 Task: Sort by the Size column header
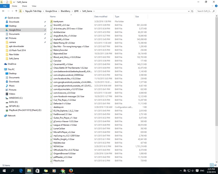(137, 17)
